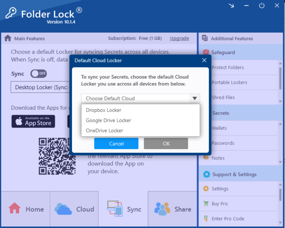Click the Version 10.1.4 label
The height and width of the screenshot is (228, 285).
click(61, 22)
